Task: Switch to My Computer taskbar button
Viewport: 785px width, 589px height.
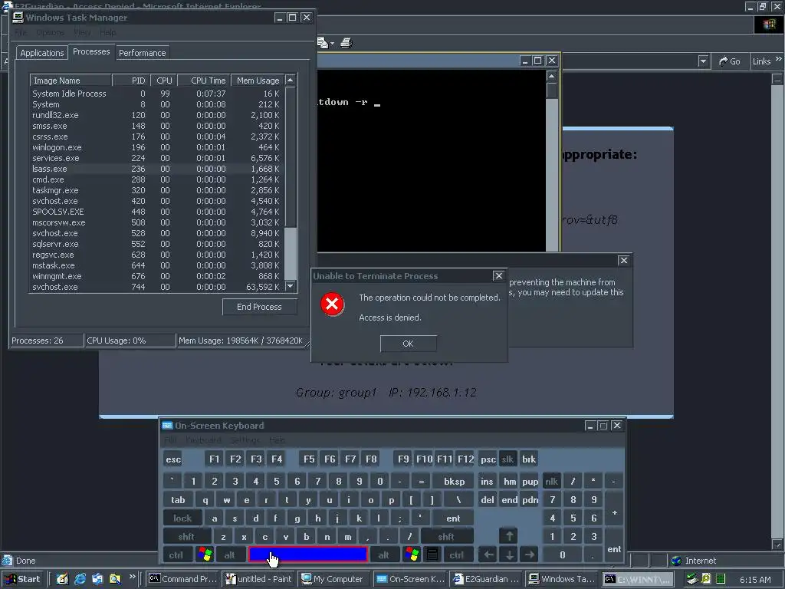Action: click(x=334, y=579)
